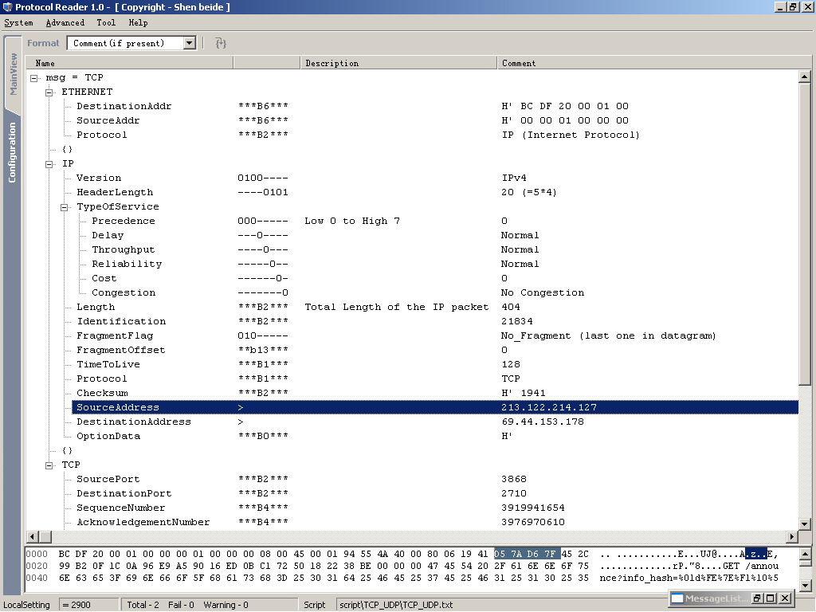The image size is (816, 612).
Task: Open the Advanced menu
Action: pyautogui.click(x=65, y=22)
